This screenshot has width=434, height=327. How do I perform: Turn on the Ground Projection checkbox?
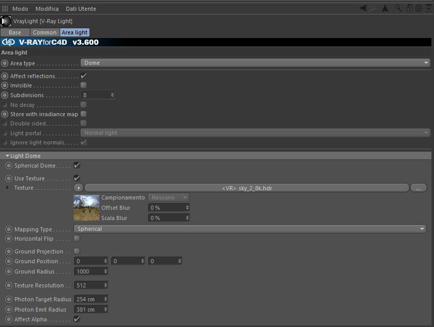coord(77,251)
